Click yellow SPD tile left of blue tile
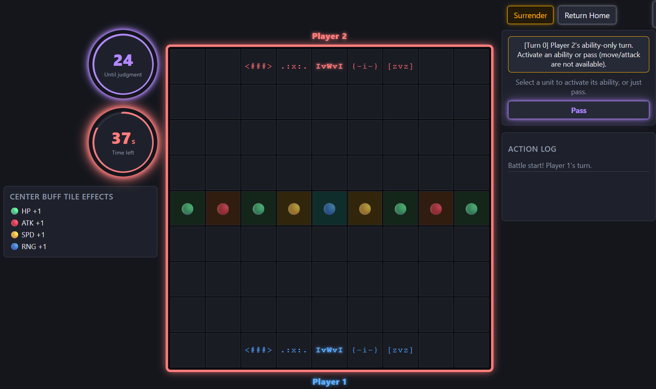Viewport: 656px width, 389px height. (x=294, y=208)
